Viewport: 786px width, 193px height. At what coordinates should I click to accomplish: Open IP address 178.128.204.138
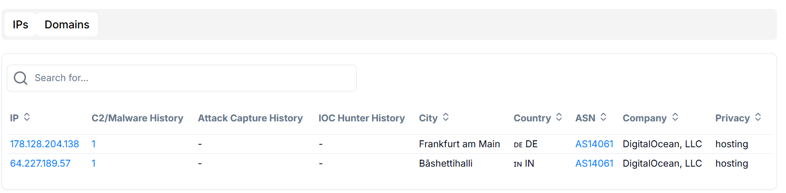point(44,144)
